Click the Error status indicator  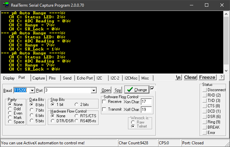pyautogui.click(x=205, y=133)
